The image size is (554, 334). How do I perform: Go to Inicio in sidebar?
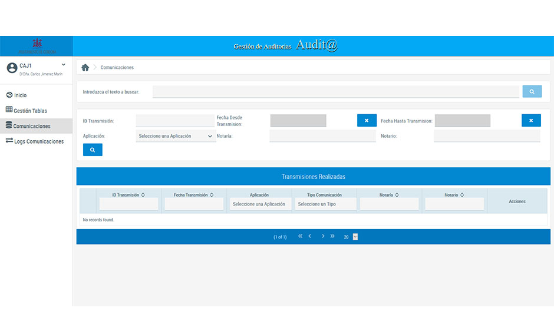(x=21, y=95)
